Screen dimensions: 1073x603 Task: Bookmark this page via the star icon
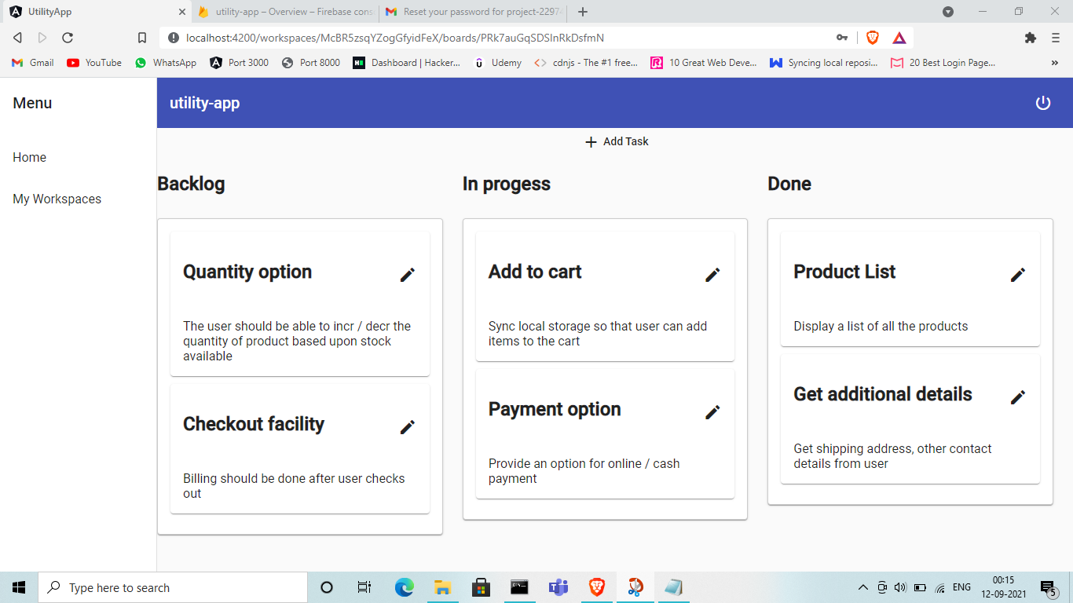pos(141,36)
